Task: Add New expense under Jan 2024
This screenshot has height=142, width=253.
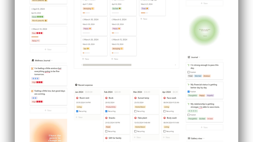Action: click(x=79, y=117)
